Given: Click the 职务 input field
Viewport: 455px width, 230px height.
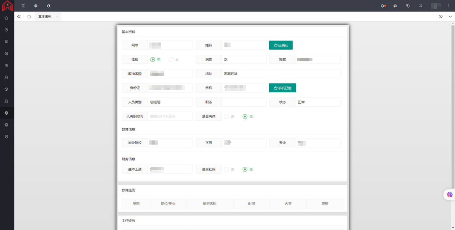Looking at the screenshot, I should pyautogui.click(x=244, y=102).
